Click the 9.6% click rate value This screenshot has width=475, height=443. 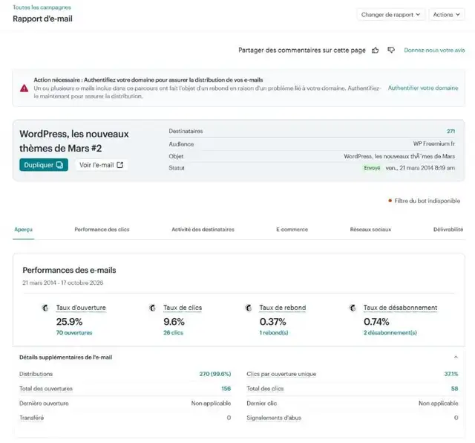pos(174,322)
